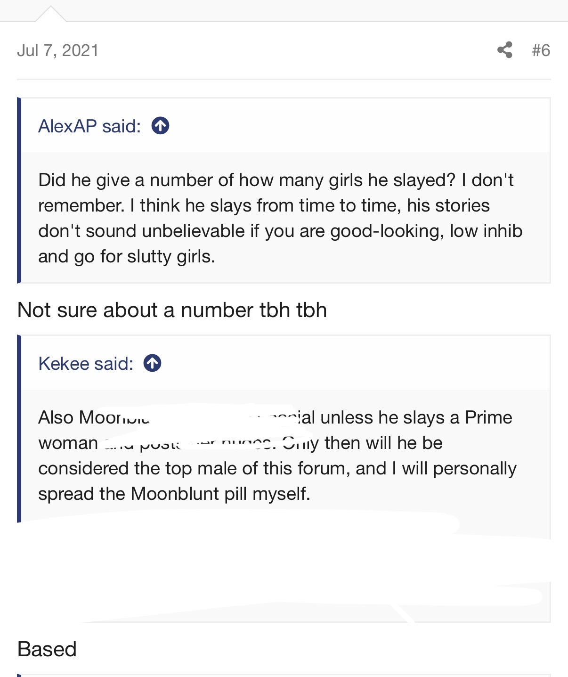Select the reply 'Not sure about a number tbh tbh'
Image resolution: width=568 pixels, height=677 pixels.
[x=172, y=310]
